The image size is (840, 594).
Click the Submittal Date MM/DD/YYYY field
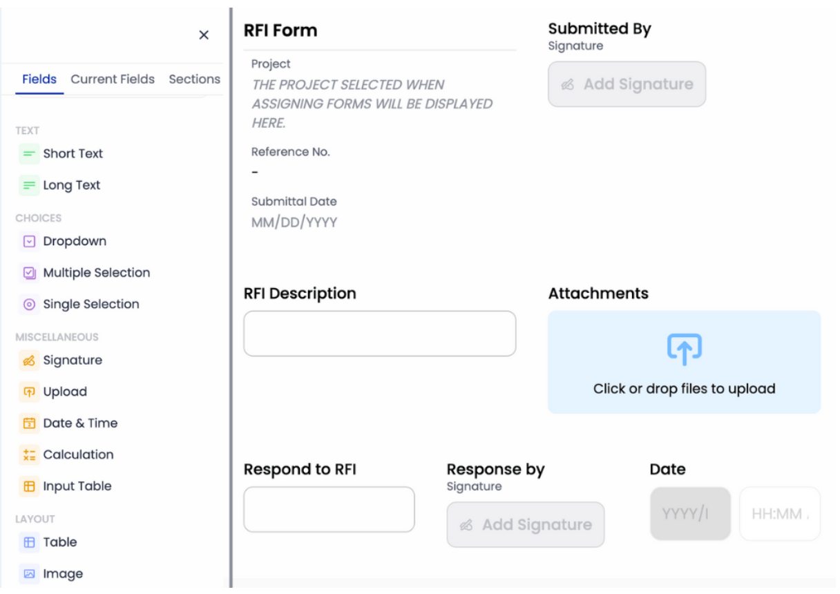click(x=294, y=222)
